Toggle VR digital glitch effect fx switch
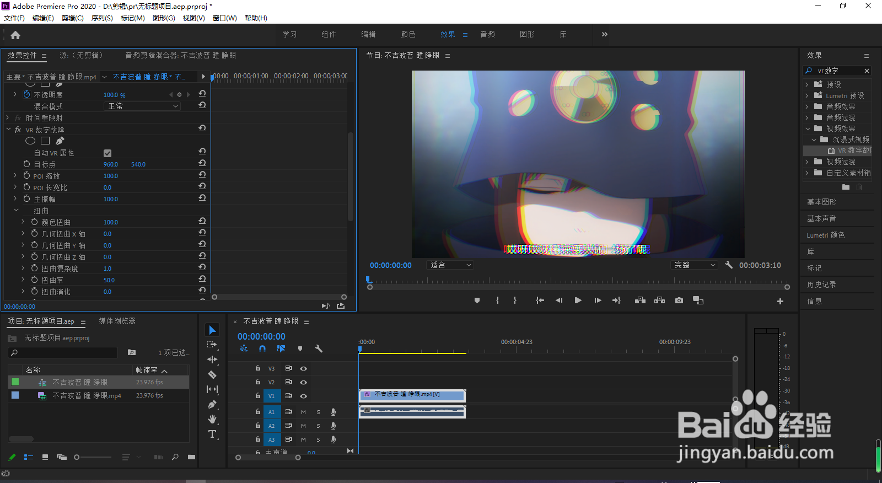The width and height of the screenshot is (882, 483). 18,130
